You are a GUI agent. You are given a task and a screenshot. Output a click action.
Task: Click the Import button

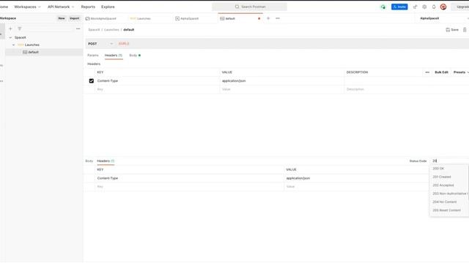point(75,18)
